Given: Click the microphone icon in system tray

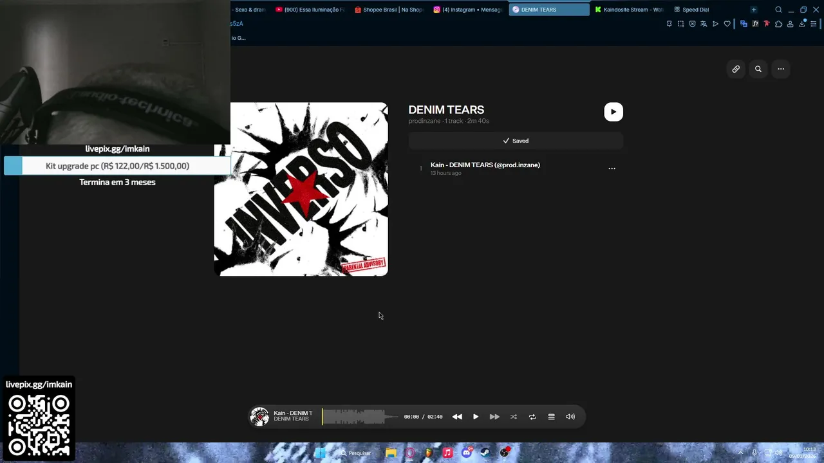Looking at the screenshot, I should pos(754,453).
